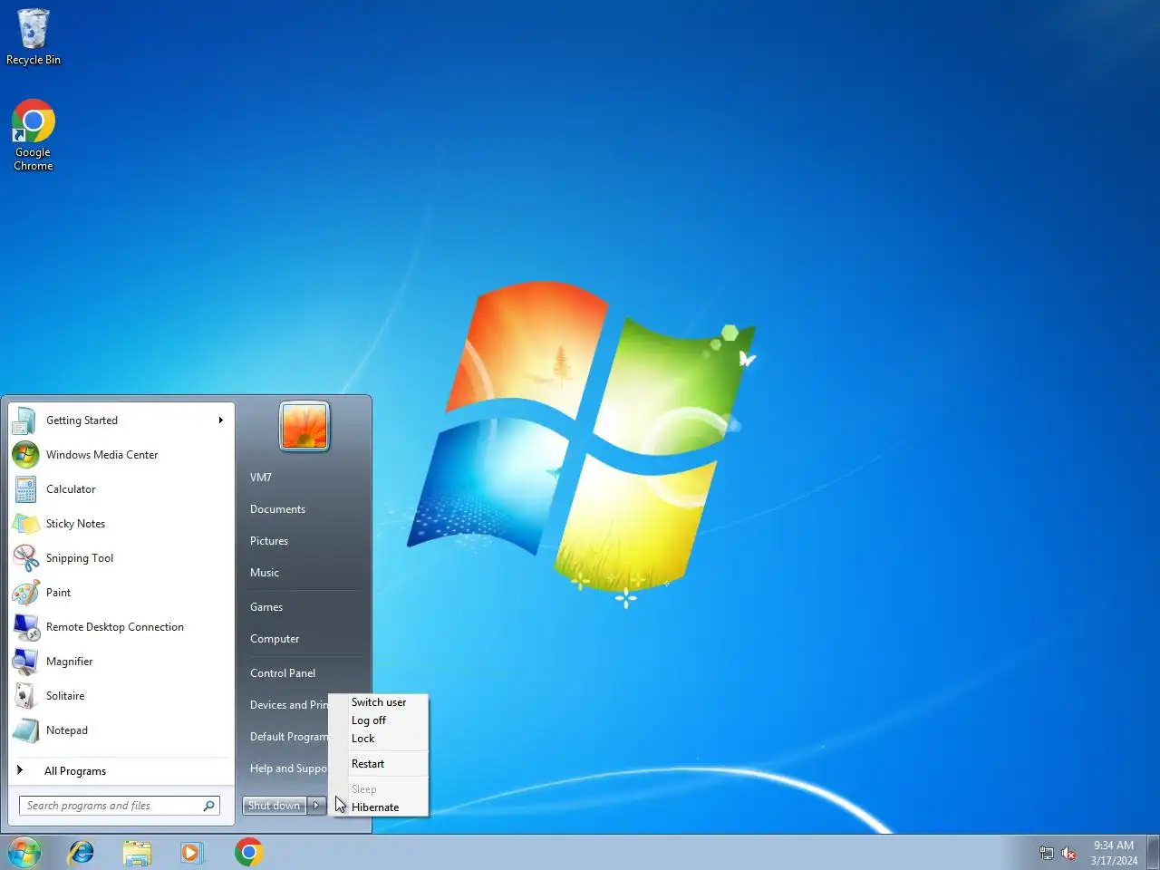Open Calculator from the Start menu
The image size is (1160, 870).
coord(121,489)
